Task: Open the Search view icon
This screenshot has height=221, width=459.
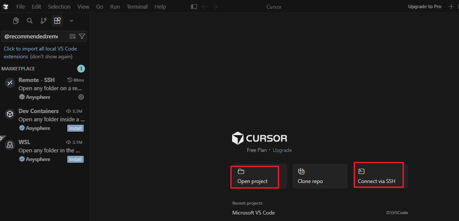Action: (x=30, y=20)
